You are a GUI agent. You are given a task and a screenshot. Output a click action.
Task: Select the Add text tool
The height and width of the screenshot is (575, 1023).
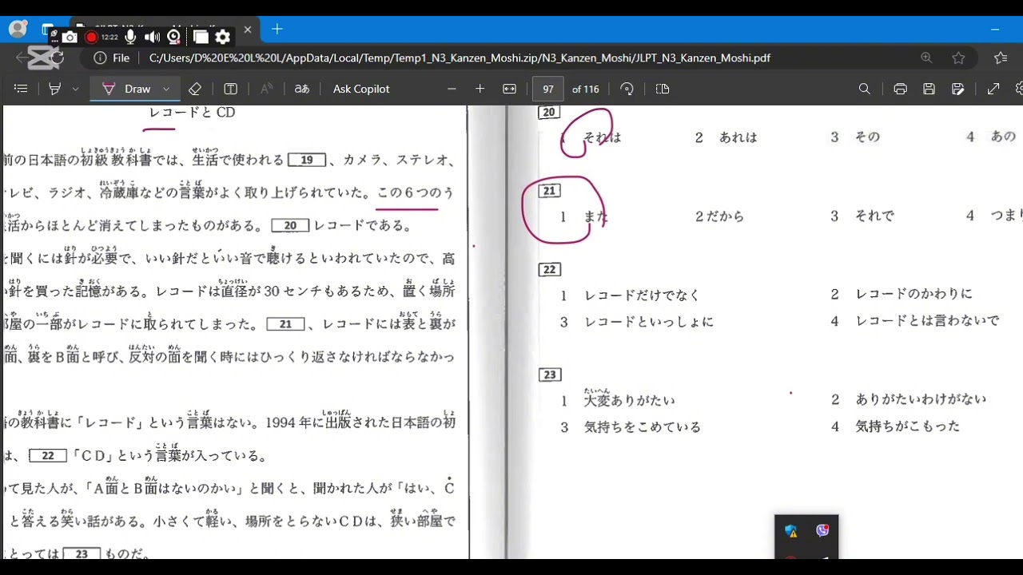point(231,89)
